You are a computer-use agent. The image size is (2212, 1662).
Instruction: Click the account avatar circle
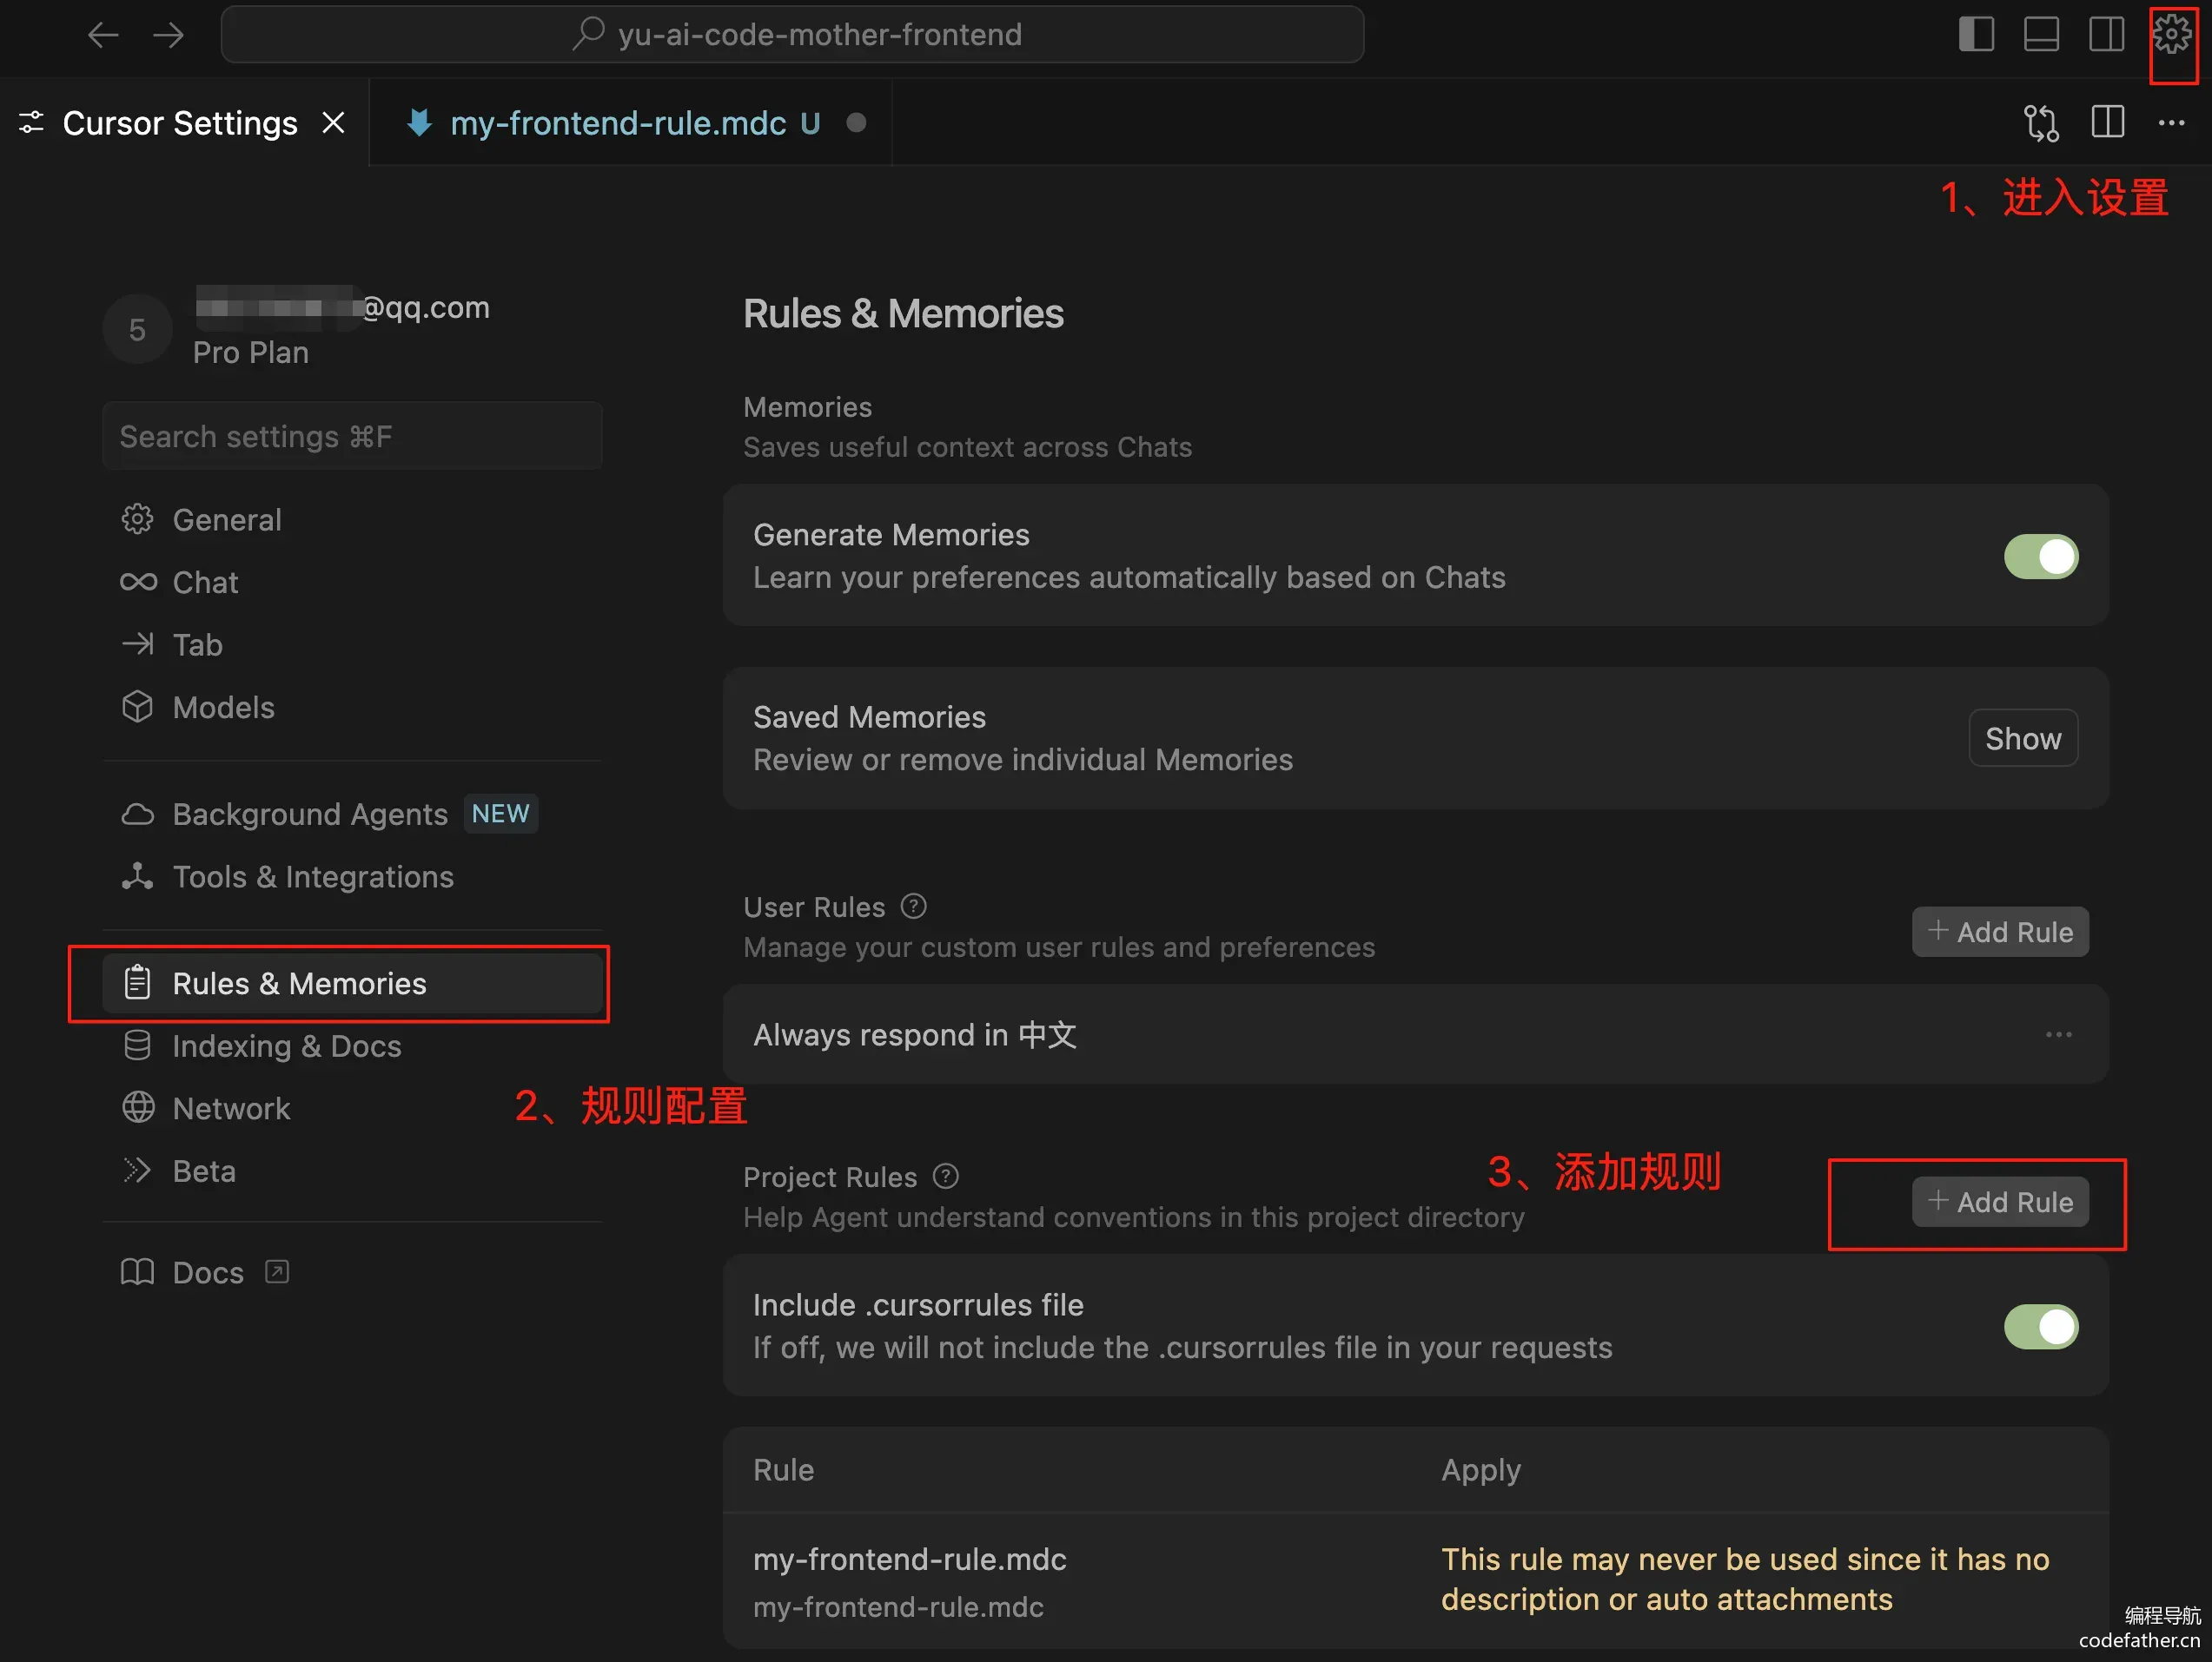137,330
